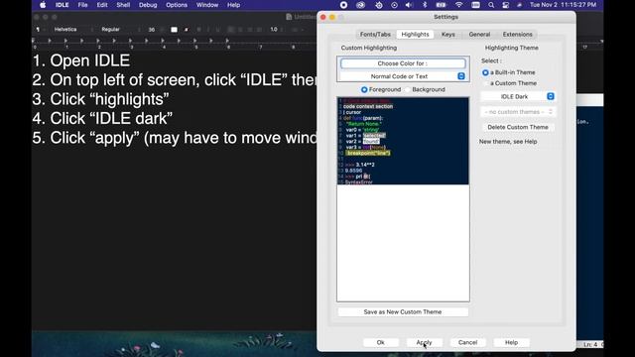
Task: Click the Help button in Settings
Action: click(x=512, y=342)
